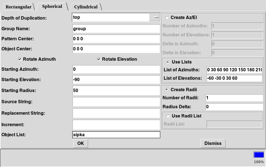Image resolution: width=266 pixels, height=167 pixels.
Task: Select the Create Radii radio button
Action: [x=167, y=90]
